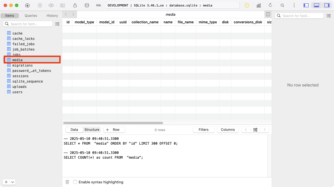Toggle the left sidebar panel

pos(306,5)
